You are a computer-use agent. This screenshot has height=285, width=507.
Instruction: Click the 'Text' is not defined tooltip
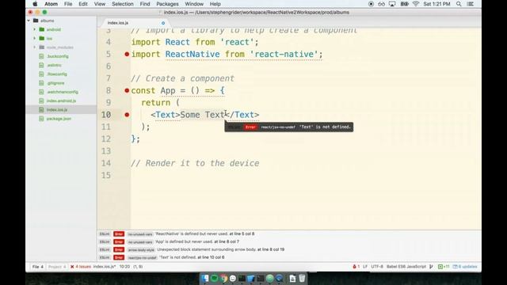pos(288,127)
